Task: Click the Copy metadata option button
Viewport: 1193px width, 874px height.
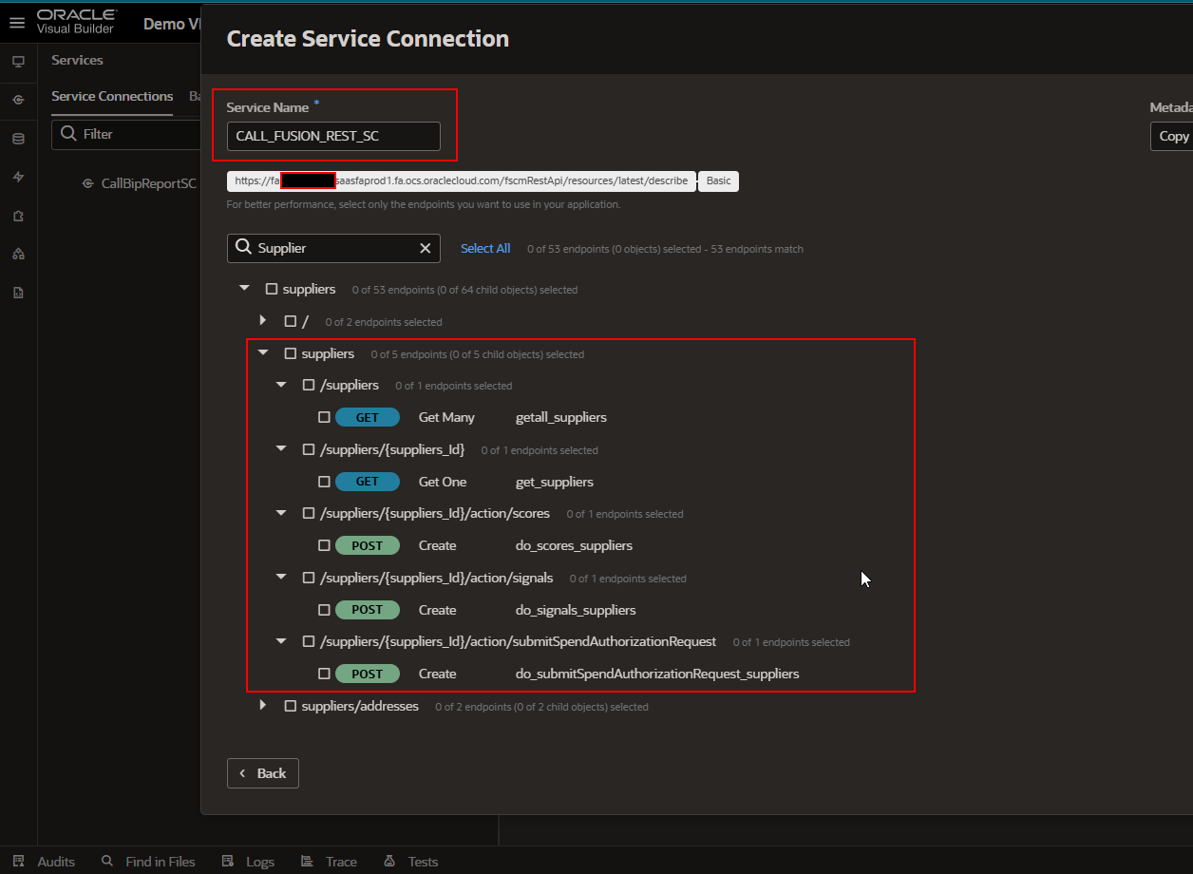Action: coord(1172,136)
